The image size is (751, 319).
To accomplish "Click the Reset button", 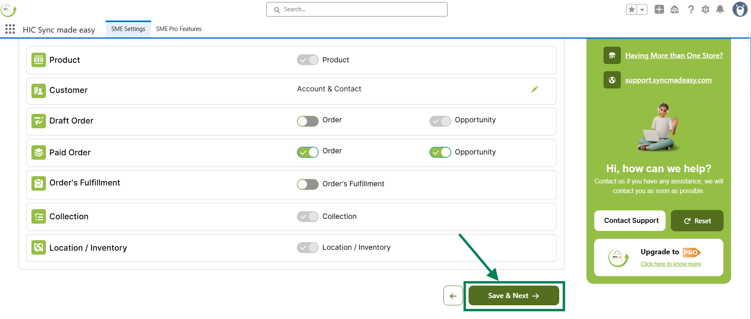I will point(697,221).
